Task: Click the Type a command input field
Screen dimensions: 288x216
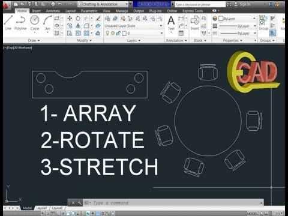Action: point(173,203)
